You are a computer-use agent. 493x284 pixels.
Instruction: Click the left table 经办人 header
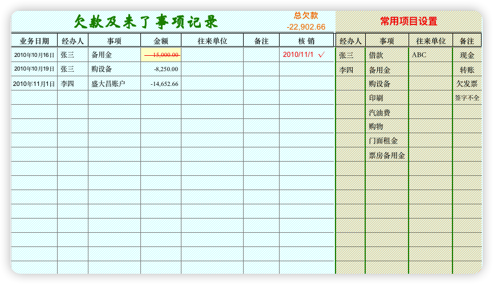click(72, 41)
